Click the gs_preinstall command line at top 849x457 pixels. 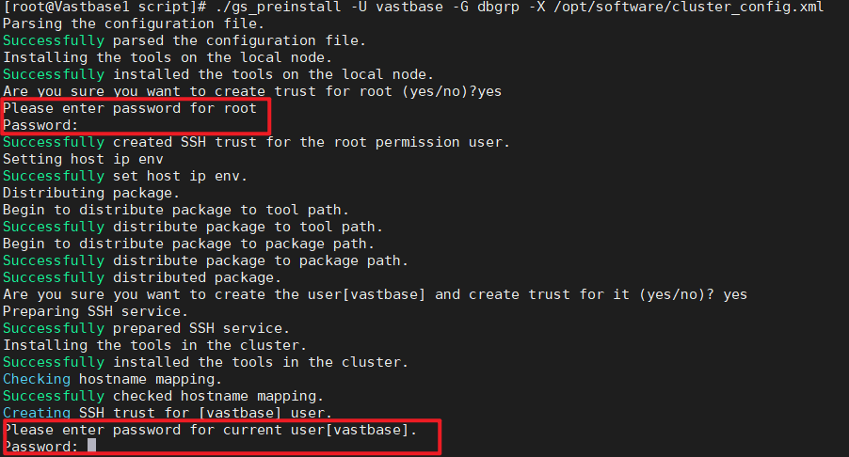(413, 7)
